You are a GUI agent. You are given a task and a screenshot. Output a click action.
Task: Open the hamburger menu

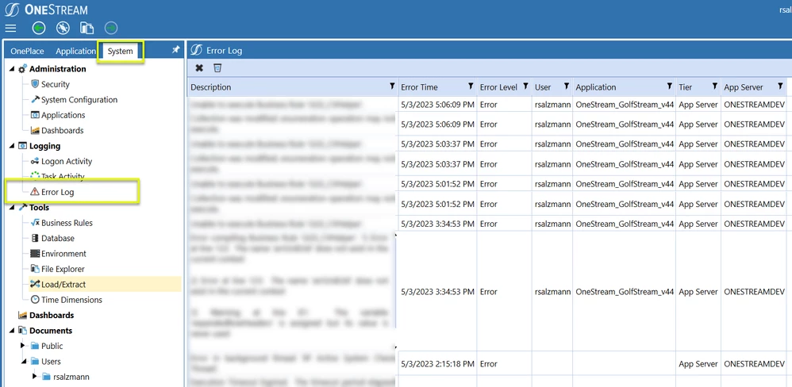(10, 29)
